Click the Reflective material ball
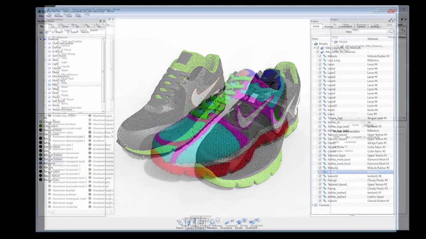Image resolution: width=426 pixels, height=239 pixels. point(41,163)
